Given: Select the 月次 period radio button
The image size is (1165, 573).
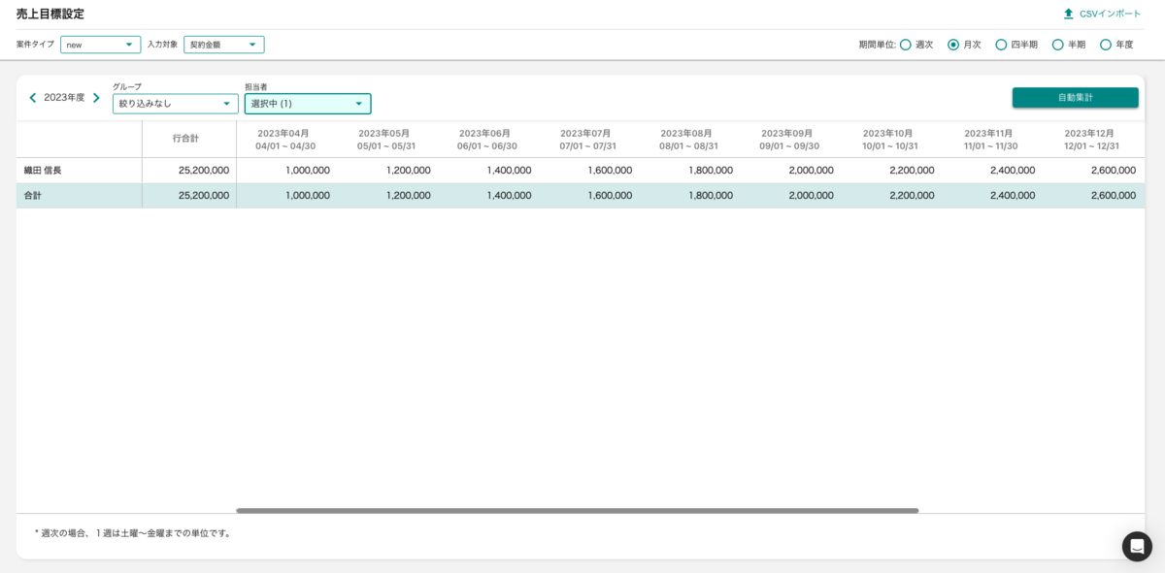Looking at the screenshot, I should click(953, 45).
